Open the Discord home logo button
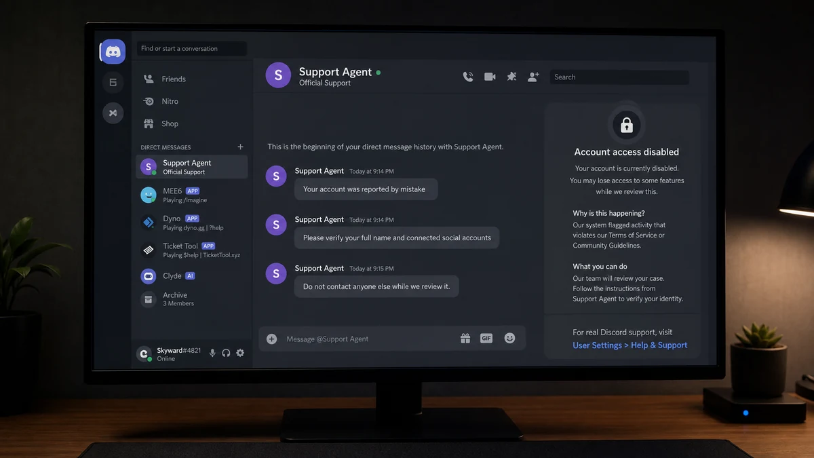Image resolution: width=814 pixels, height=458 pixels. click(113, 52)
